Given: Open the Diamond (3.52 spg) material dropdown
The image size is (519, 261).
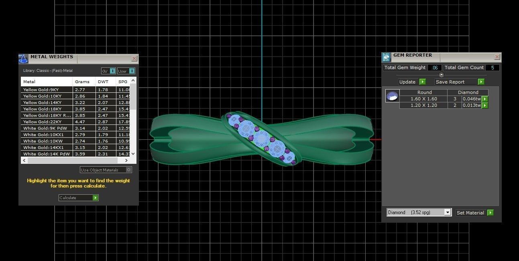Looking at the screenshot, I should pos(448,212).
